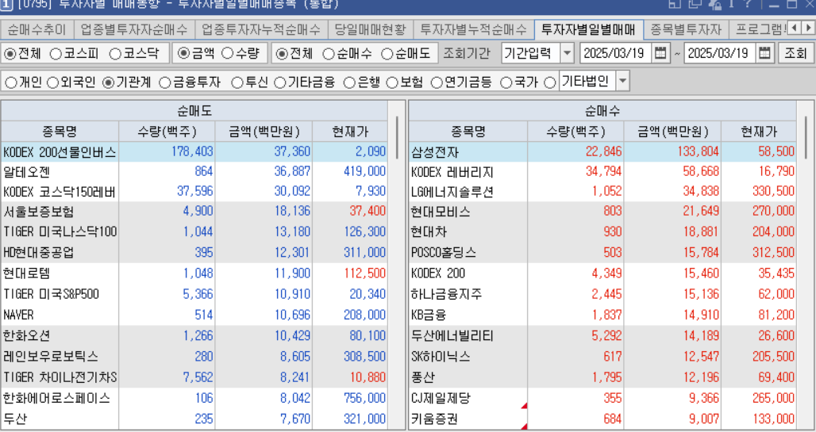Select the 현대로템 row
The width and height of the screenshot is (816, 432).
pos(194,273)
